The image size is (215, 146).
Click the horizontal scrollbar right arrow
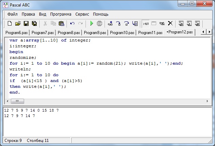point(207,101)
